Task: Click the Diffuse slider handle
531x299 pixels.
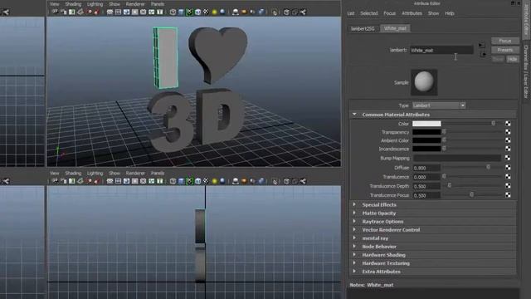Action: [489, 167]
